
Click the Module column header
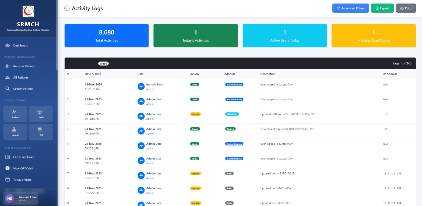(x=230, y=74)
